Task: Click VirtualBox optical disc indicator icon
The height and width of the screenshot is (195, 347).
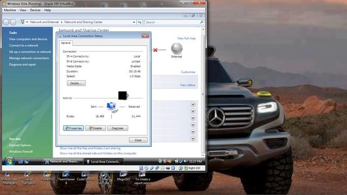Action: [146, 168]
